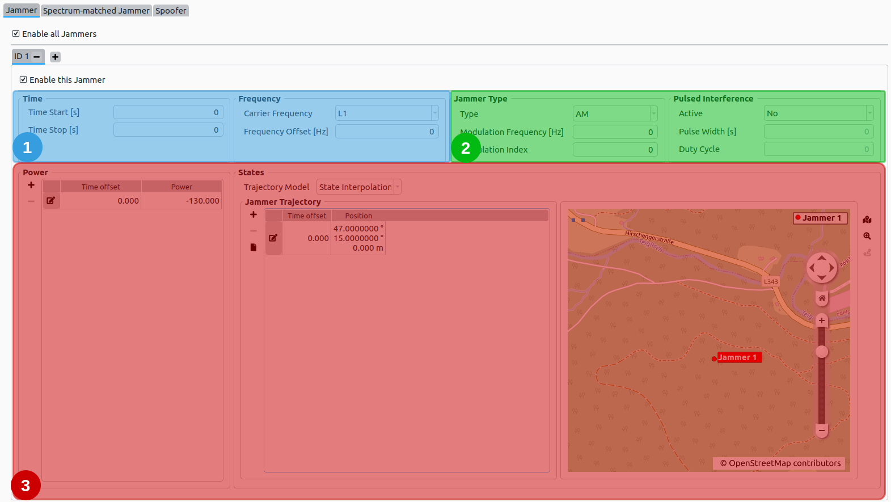The width and height of the screenshot is (891, 502).
Task: Uncheck Enable this Jammer checkbox
Action: tap(23, 80)
